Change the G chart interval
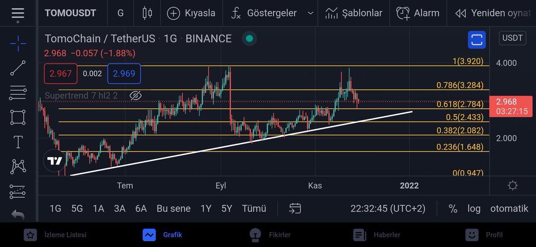This screenshot has height=247, width=536. click(121, 13)
